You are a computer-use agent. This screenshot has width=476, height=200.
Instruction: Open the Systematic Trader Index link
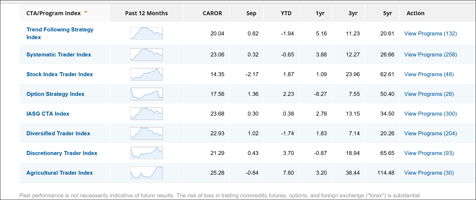pyautogui.click(x=59, y=55)
